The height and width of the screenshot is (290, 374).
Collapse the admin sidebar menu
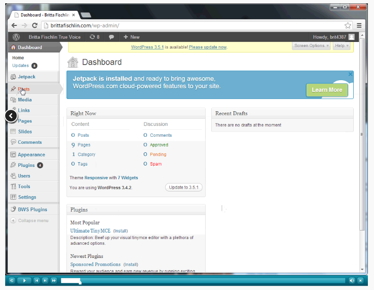[29, 221]
